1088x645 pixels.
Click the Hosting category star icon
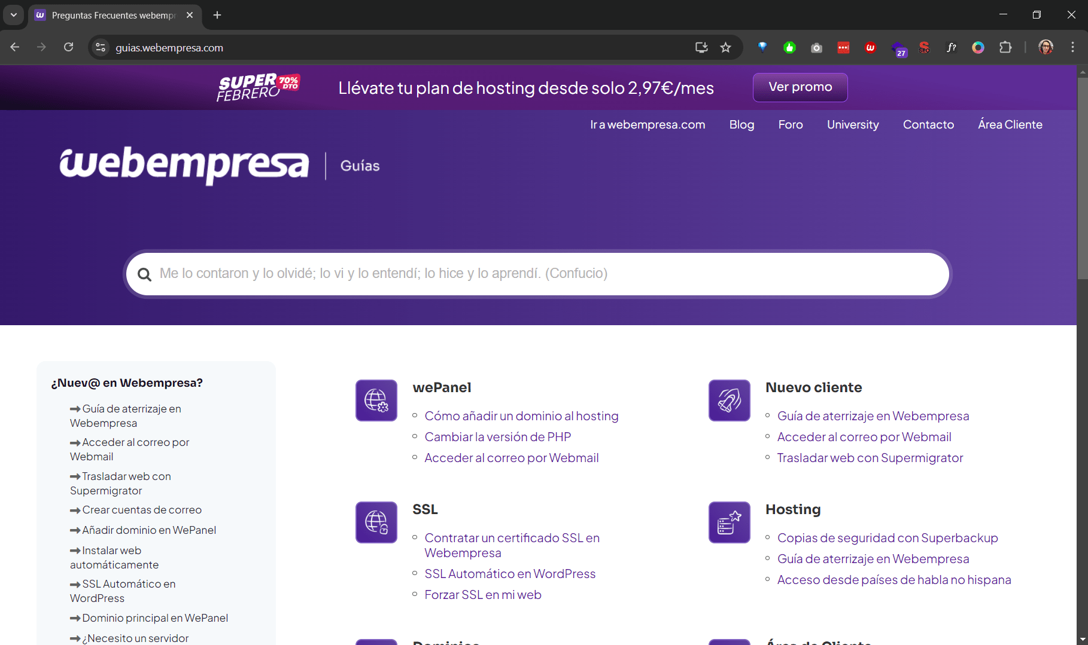[730, 522]
